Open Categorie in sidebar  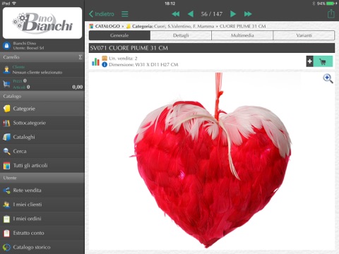click(x=42, y=109)
